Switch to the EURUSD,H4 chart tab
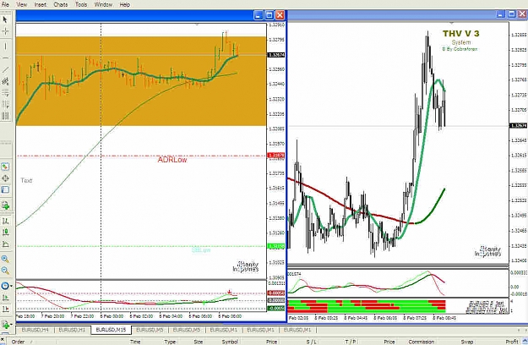Image resolution: width=528 pixels, height=345 pixels. pos(35,330)
